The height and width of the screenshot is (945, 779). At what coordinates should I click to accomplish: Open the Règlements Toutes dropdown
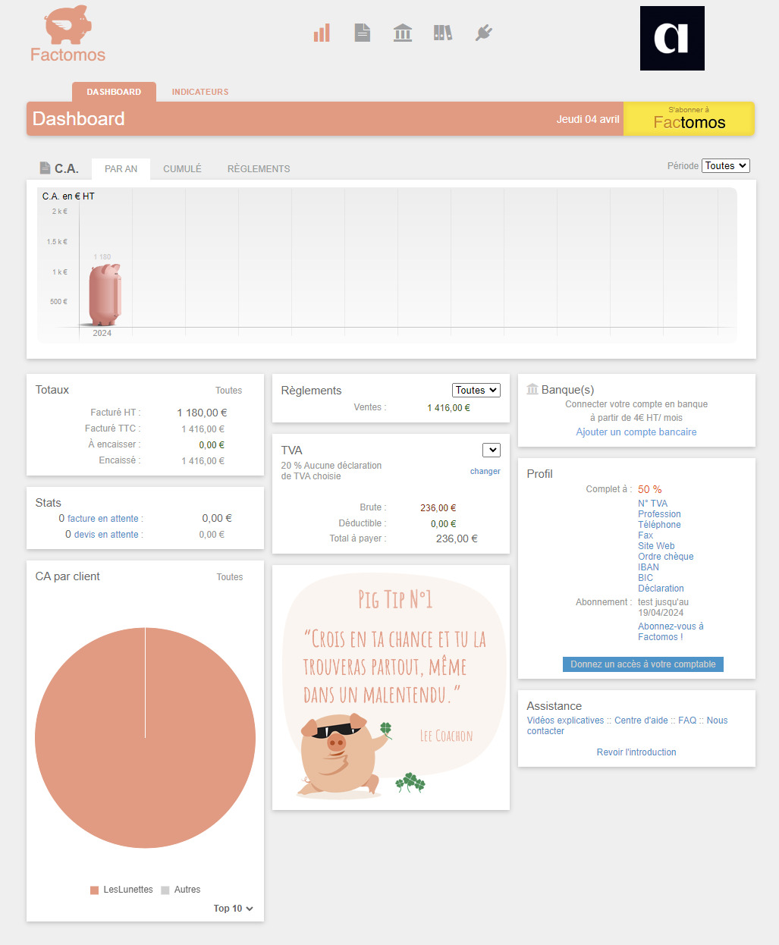pos(476,390)
